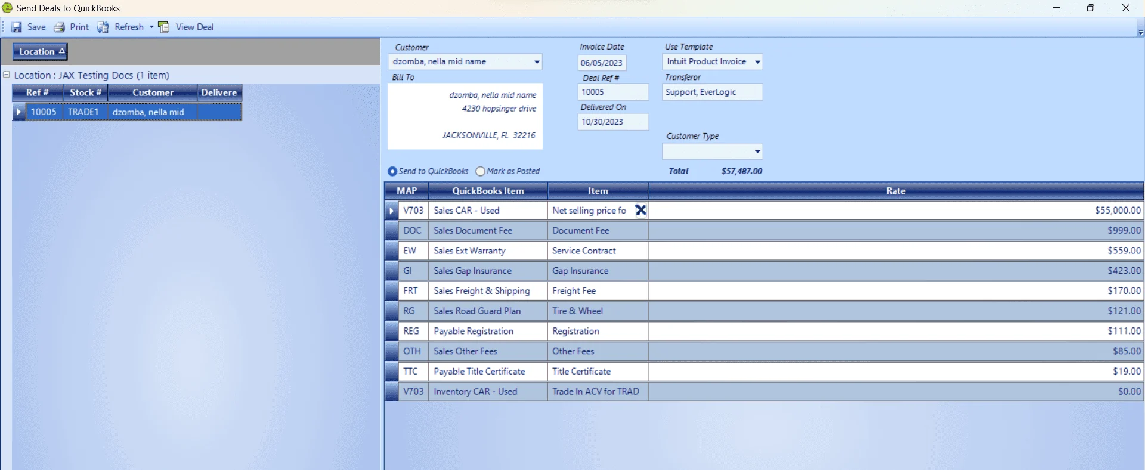Click the MAP column header
This screenshot has height=470, width=1145.
pos(407,191)
